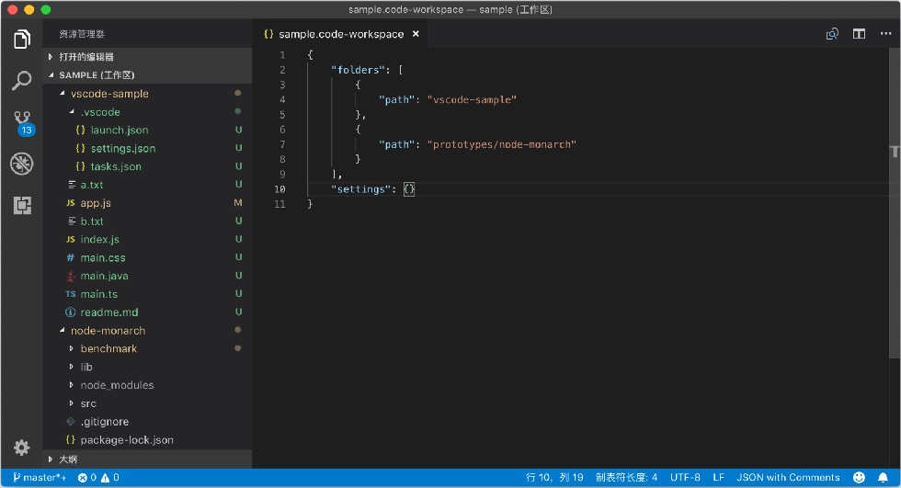Click cursor position 行 10, 列 19
Viewport: 901px width, 488px height.
coord(554,477)
